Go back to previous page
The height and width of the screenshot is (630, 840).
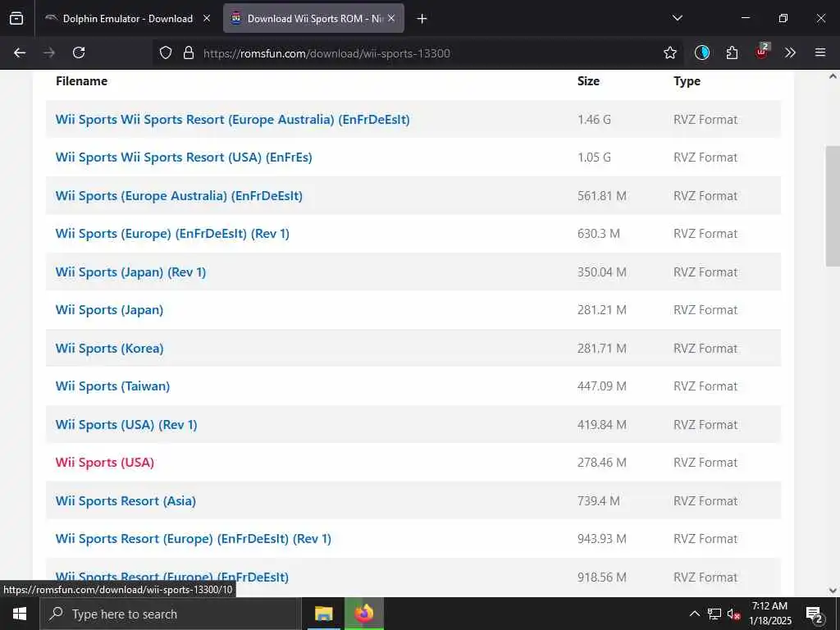(20, 52)
